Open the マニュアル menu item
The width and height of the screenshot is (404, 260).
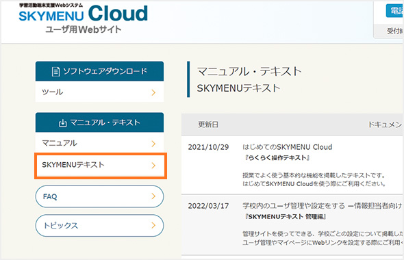pos(99,143)
